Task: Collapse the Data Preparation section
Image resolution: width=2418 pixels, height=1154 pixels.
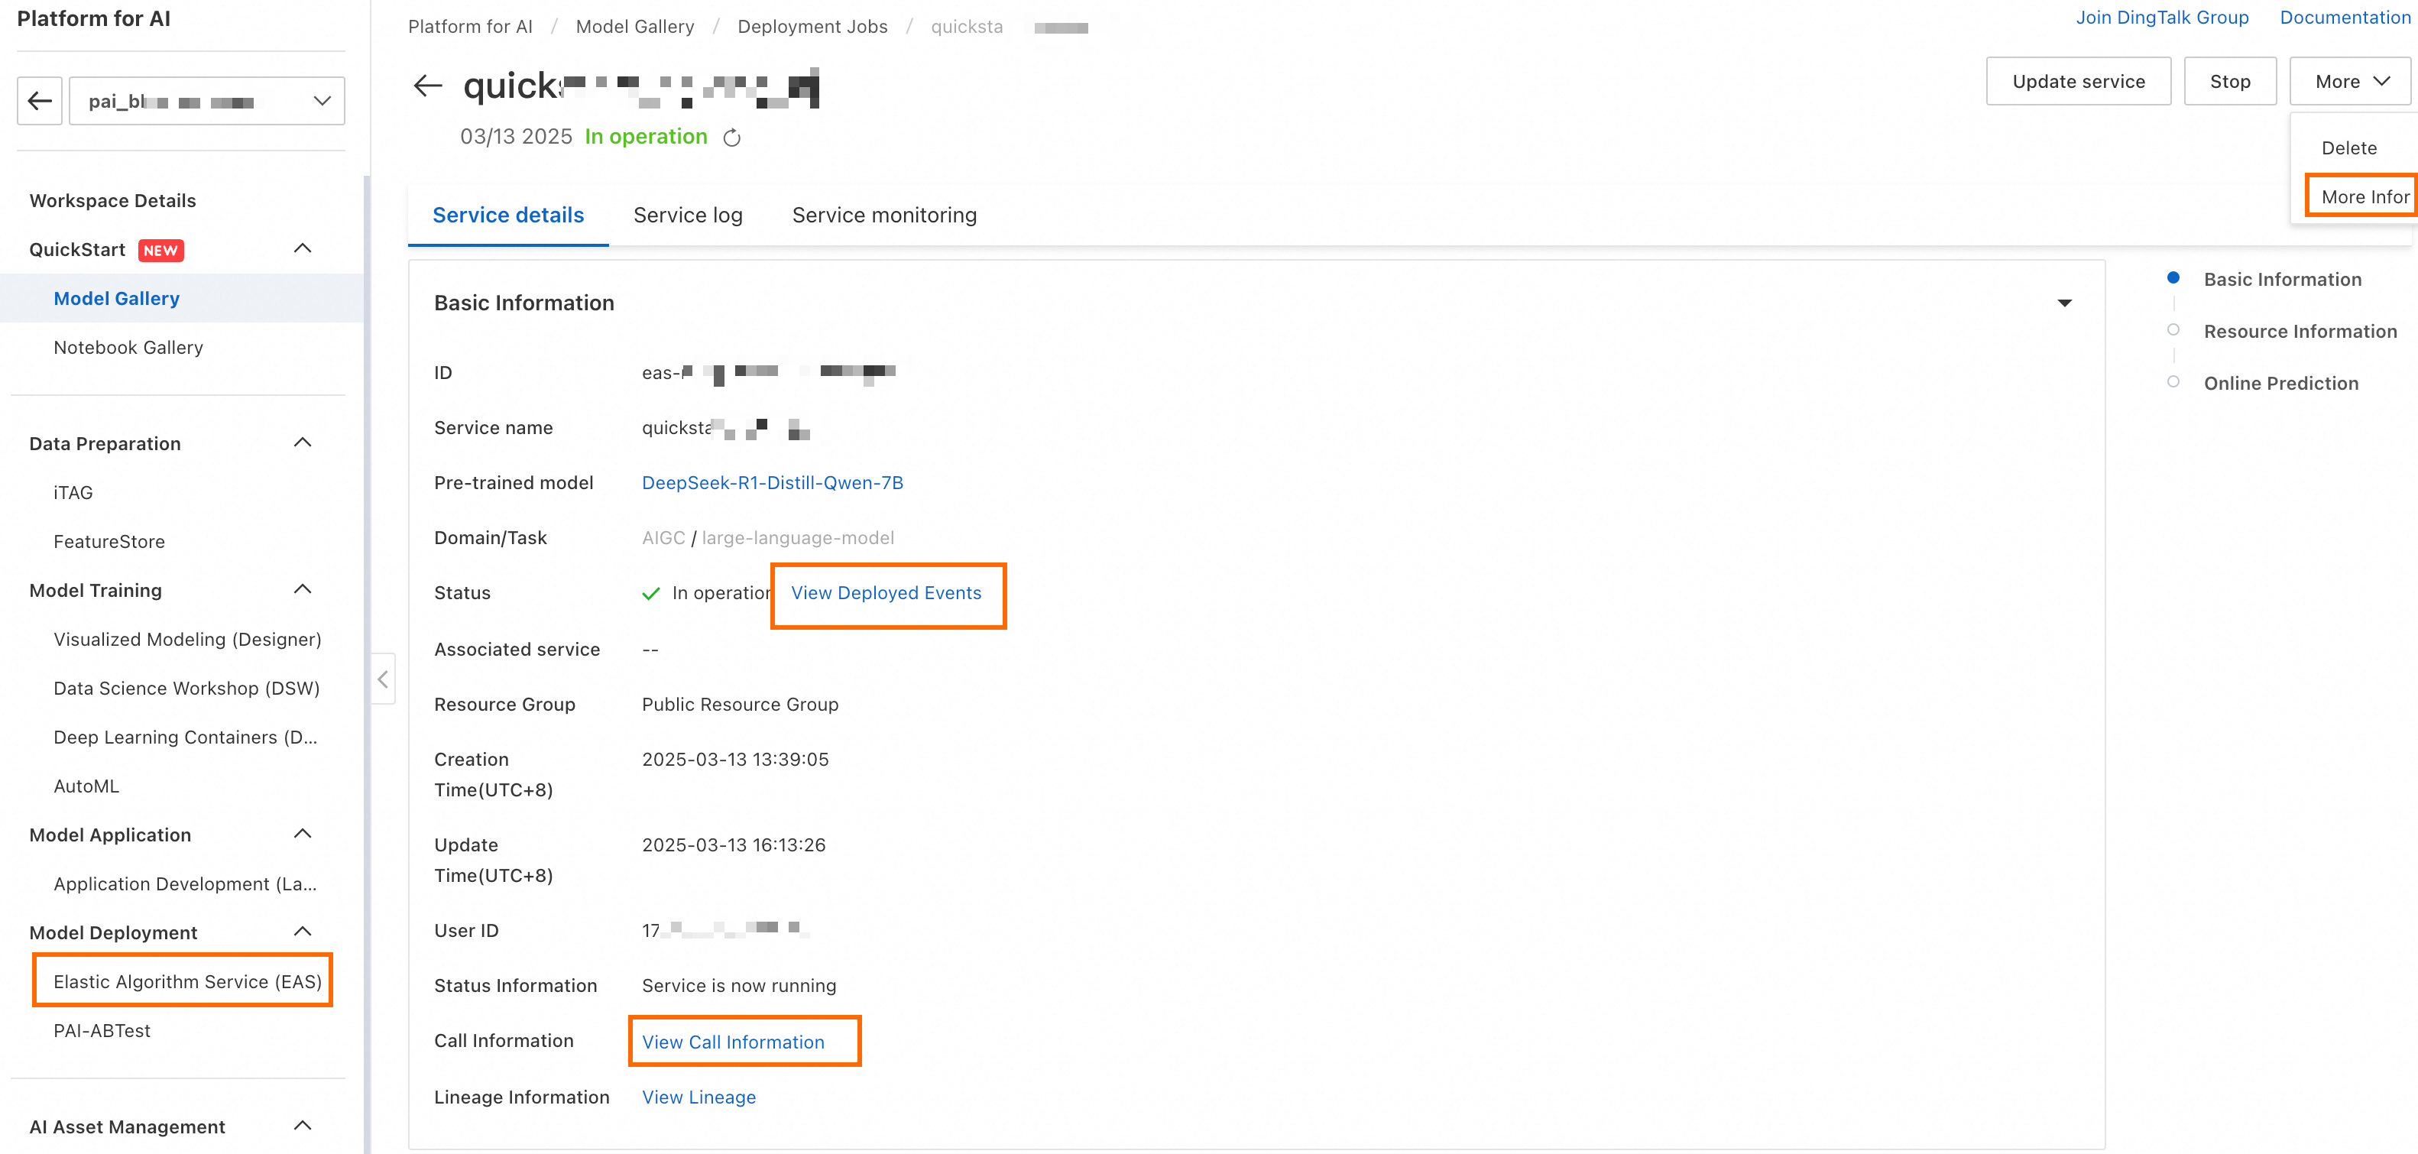Action: point(303,442)
